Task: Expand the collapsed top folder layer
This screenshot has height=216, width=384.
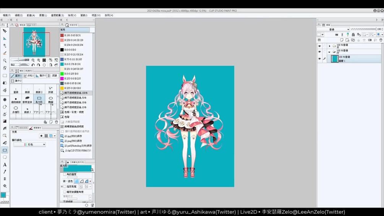Action: coord(330,46)
